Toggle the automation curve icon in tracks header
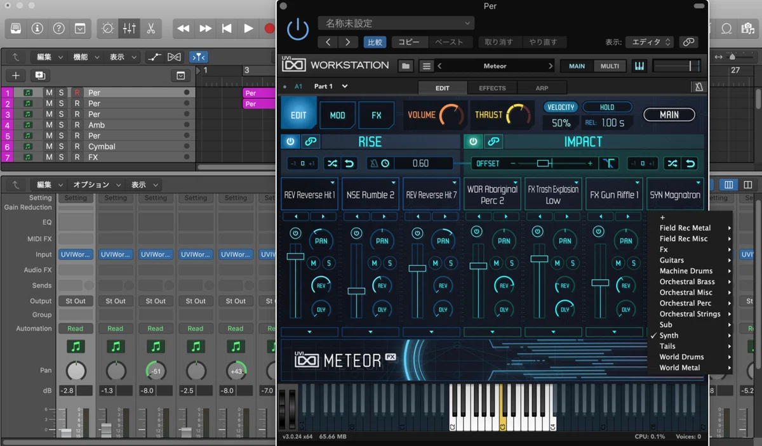Screen dimensions: 762x446 [x=154, y=57]
